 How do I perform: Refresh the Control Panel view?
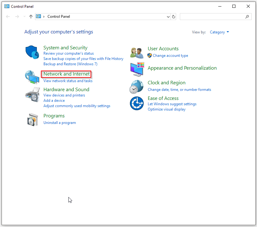174,17
